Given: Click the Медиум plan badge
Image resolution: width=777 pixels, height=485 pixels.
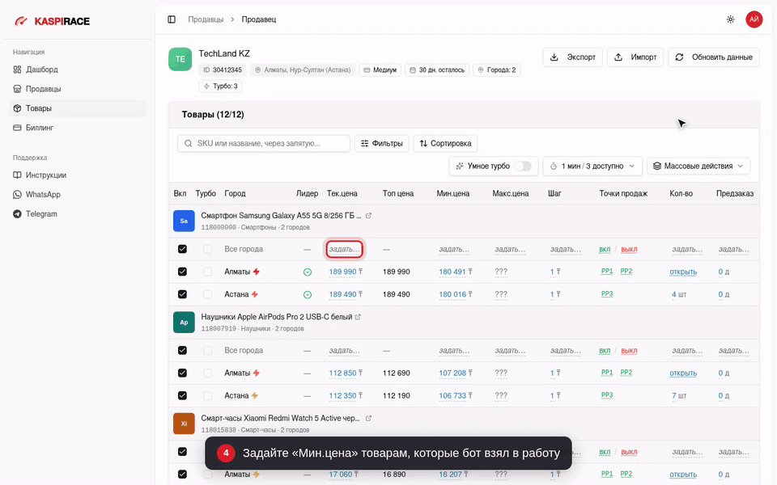Looking at the screenshot, I should coord(380,70).
